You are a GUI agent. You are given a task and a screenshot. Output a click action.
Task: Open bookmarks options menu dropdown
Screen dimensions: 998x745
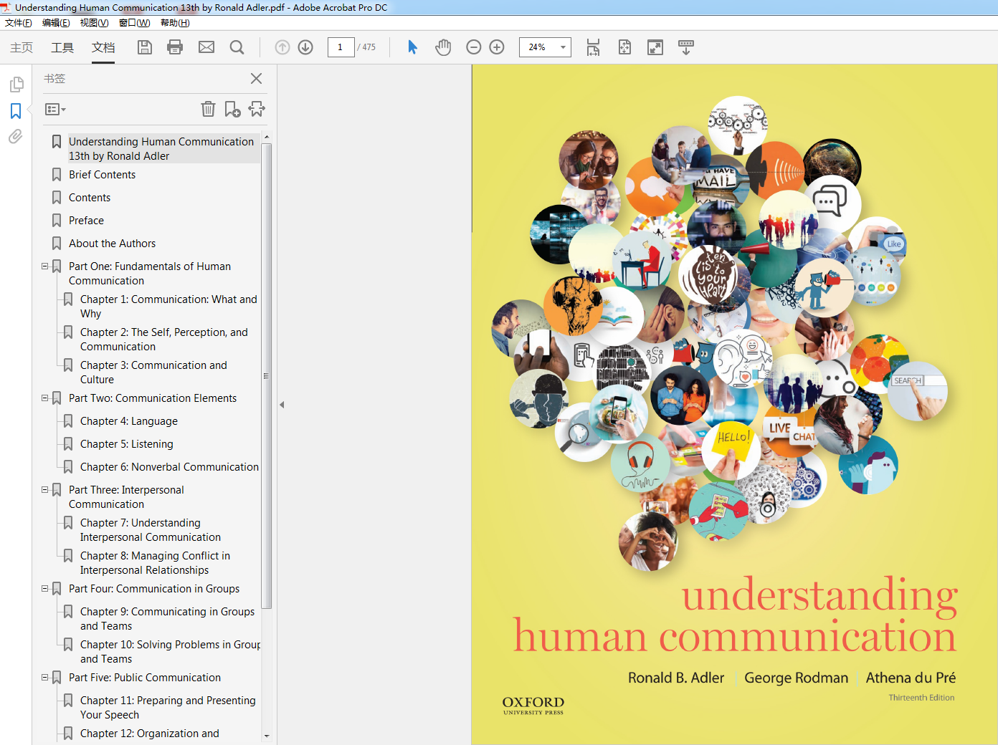click(x=55, y=110)
